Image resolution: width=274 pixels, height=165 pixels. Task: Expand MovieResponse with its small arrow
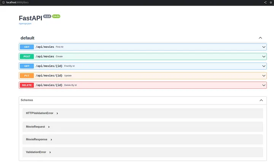(51, 140)
